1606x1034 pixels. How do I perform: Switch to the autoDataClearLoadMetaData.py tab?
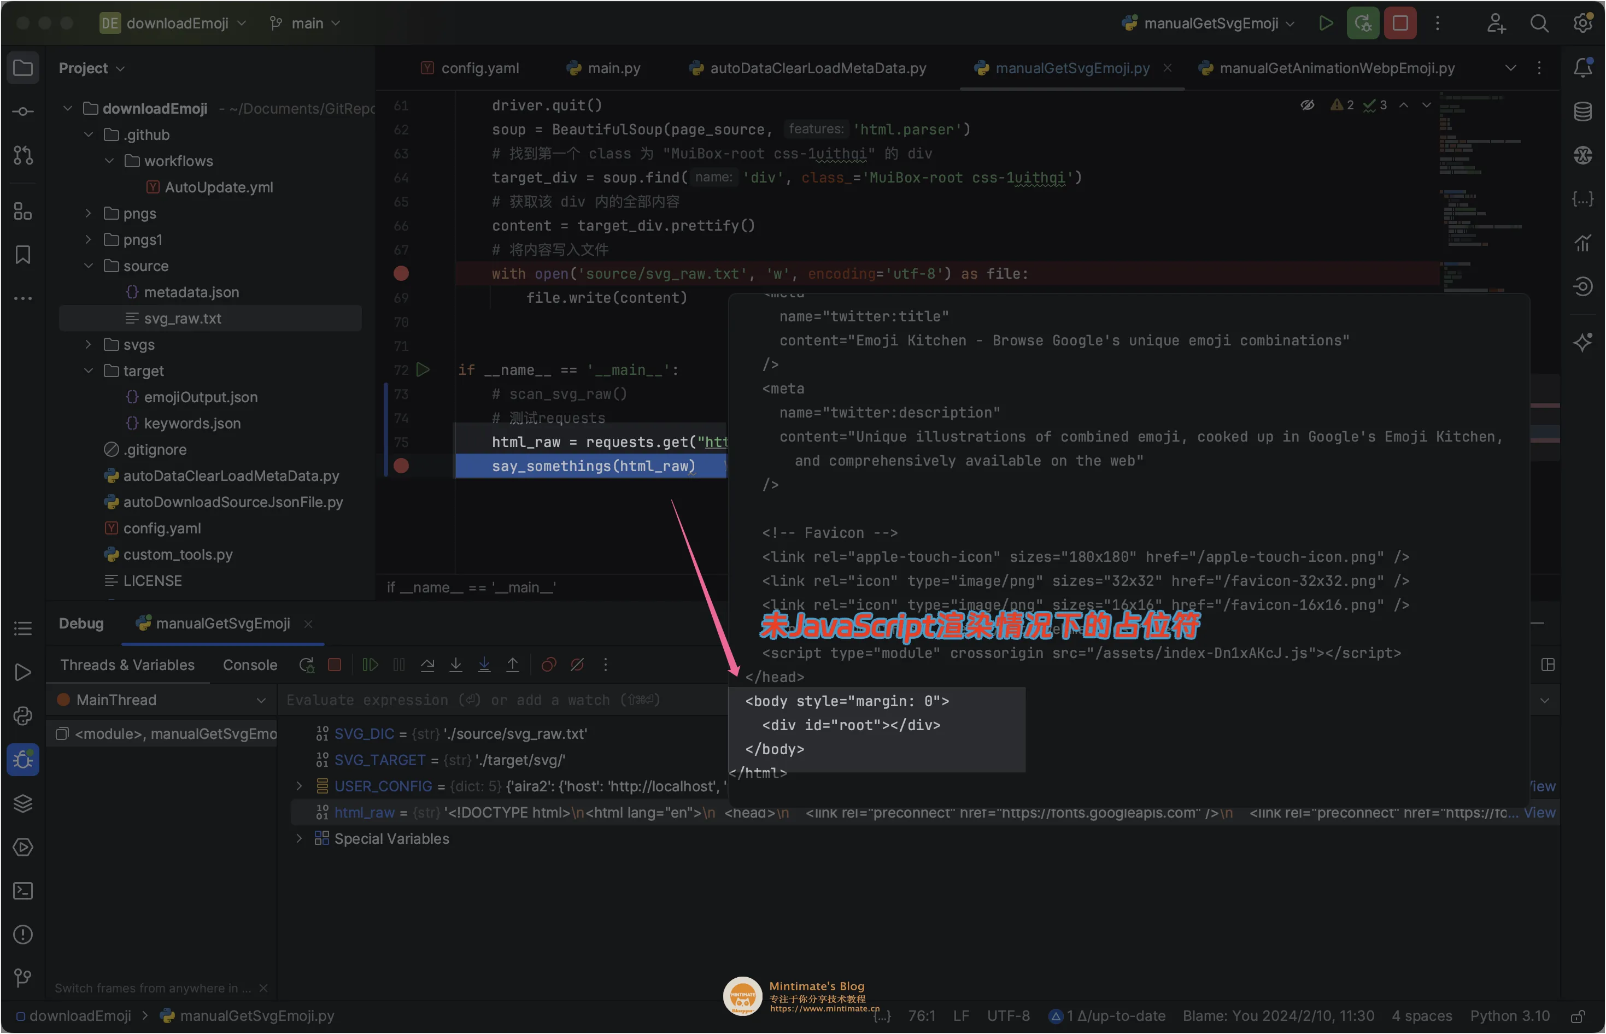pyautogui.click(x=808, y=68)
